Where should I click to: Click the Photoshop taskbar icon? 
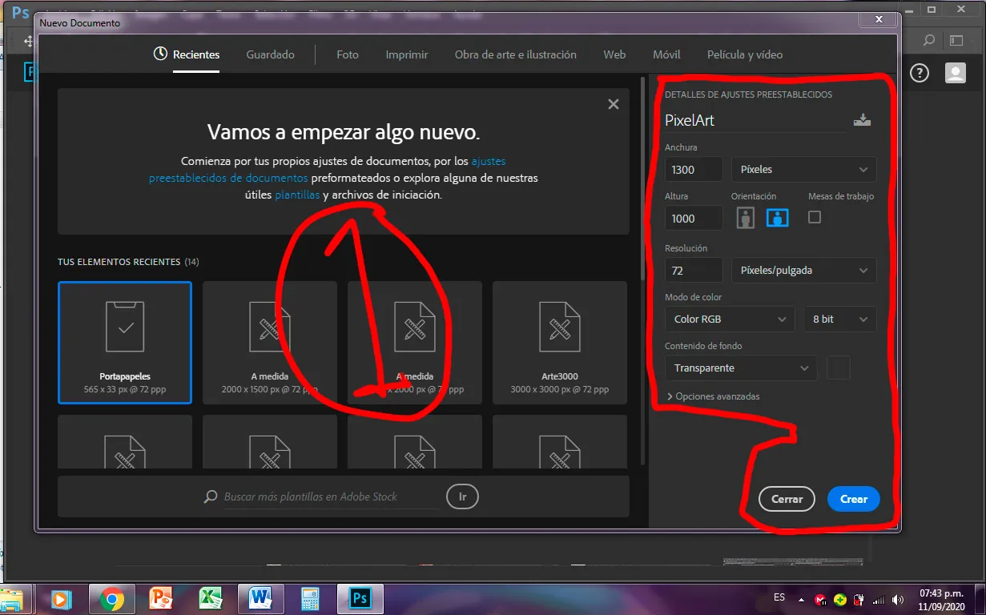(360, 599)
